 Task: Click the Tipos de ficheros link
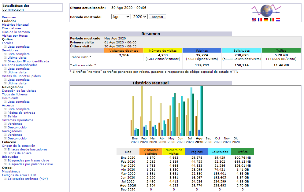coord(15,94)
